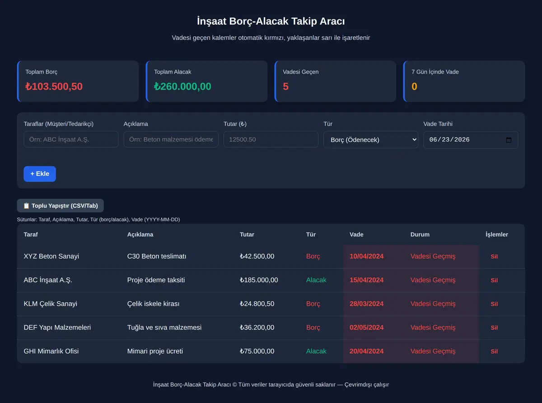Screen dimensions: 542x403
Task: Click the Tutar column header
Action: click(247, 234)
